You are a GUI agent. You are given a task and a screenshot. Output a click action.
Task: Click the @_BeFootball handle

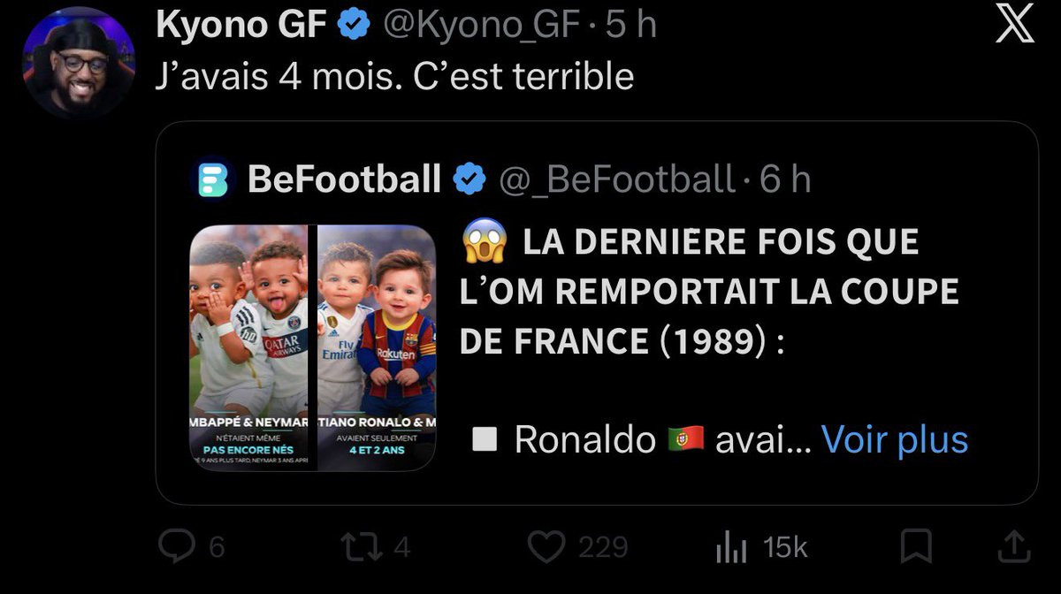tap(616, 179)
